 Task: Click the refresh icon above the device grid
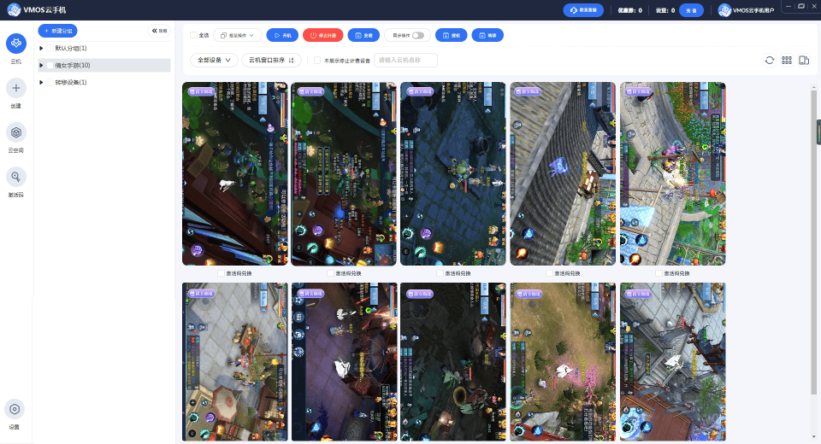[769, 60]
